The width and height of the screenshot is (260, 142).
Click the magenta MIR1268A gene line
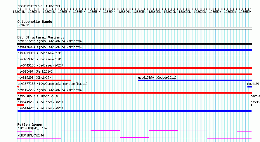click(134, 131)
